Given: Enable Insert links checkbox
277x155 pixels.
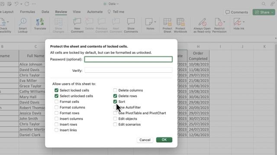Looking at the screenshot, I should (x=56, y=130).
